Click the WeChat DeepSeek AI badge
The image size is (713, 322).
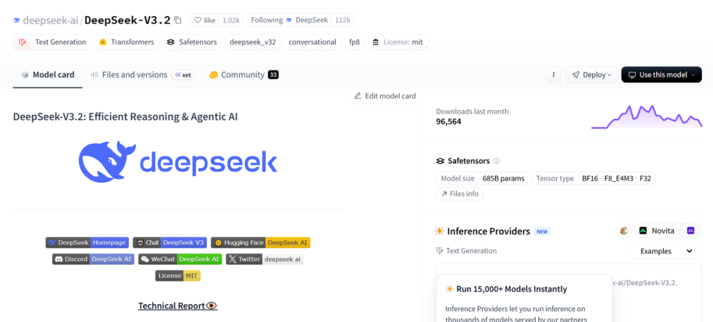click(180, 259)
